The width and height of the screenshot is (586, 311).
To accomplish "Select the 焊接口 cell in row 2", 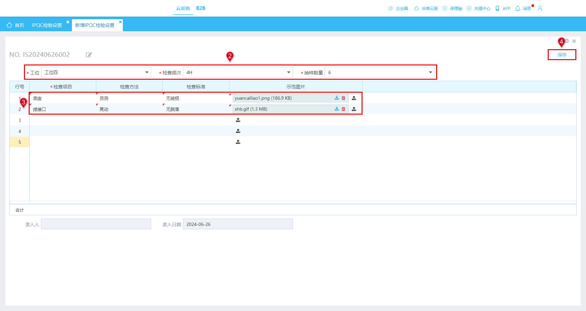I will click(63, 109).
